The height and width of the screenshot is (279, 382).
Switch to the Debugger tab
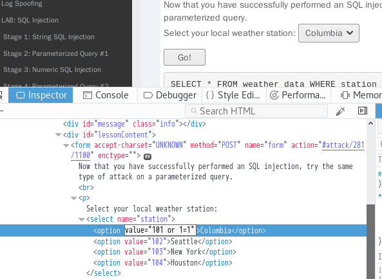[170, 95]
